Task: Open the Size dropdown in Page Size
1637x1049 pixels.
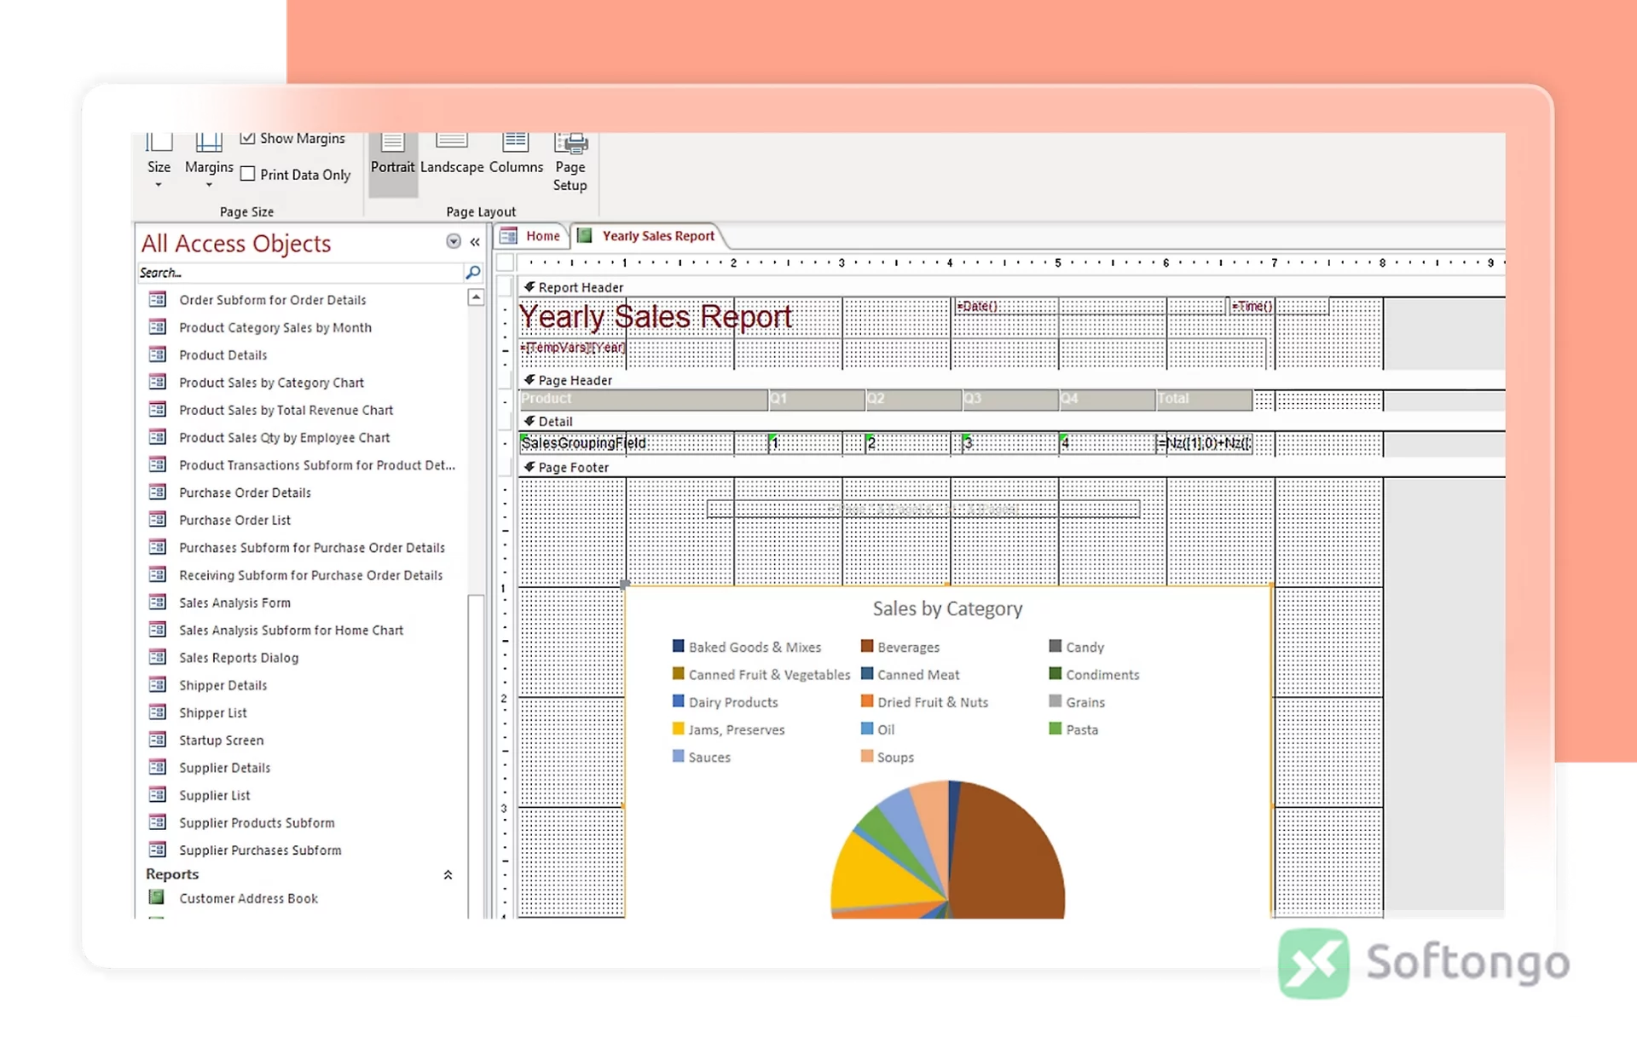Action: tap(159, 162)
